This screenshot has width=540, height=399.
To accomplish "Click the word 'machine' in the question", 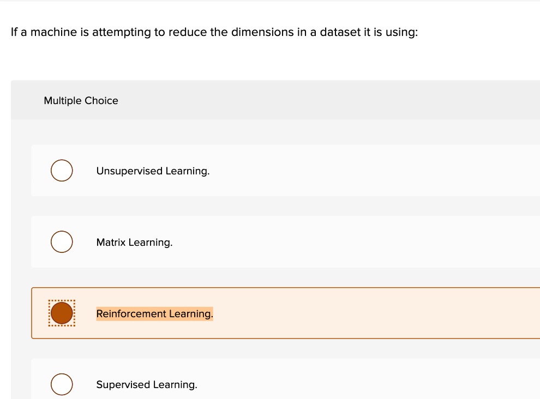I will pyautogui.click(x=53, y=32).
